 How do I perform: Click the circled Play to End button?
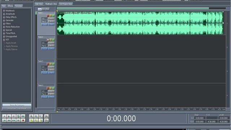point(18,116)
